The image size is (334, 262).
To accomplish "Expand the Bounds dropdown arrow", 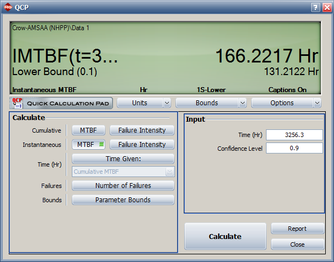I will tap(242, 103).
